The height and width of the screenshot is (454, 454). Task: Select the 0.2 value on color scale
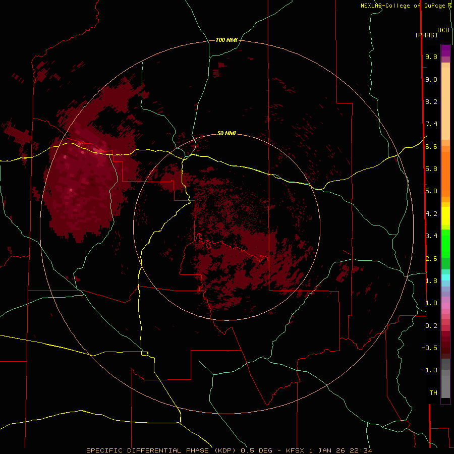tap(431, 326)
